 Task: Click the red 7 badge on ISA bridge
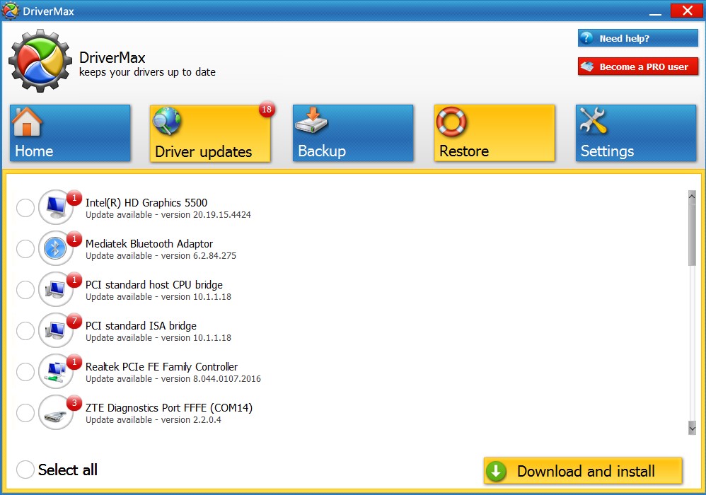(74, 321)
